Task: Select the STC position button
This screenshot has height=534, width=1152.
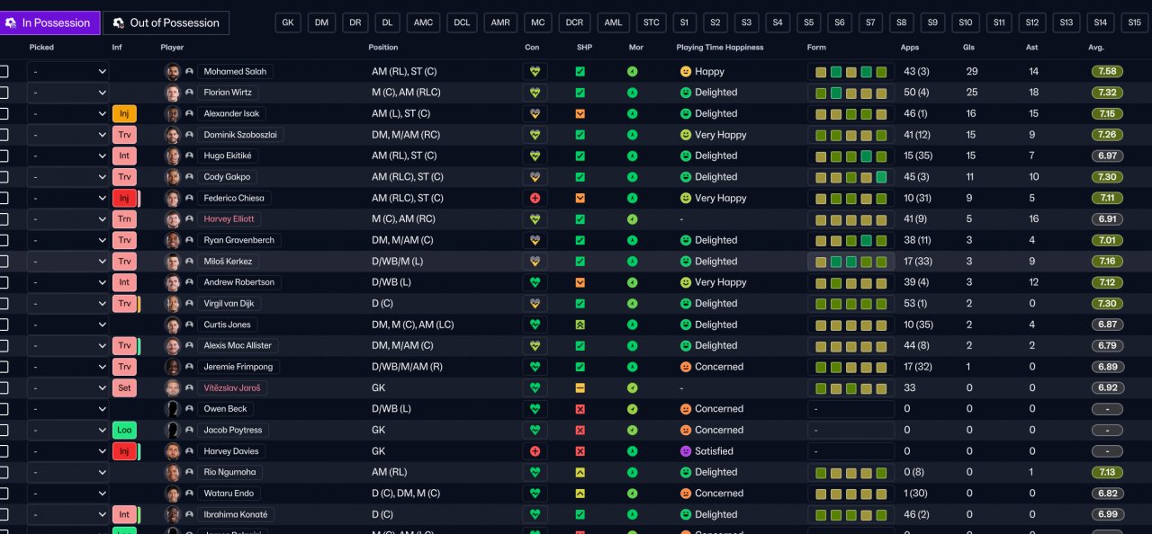Action: (651, 22)
